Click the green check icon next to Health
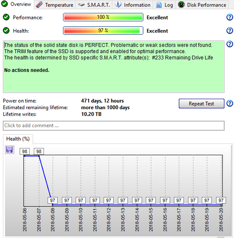Screen dimensions: 234x238 point(6,31)
